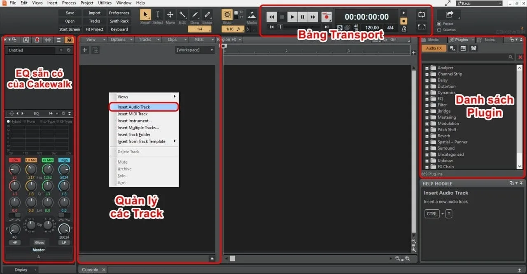Choose the Selection export radio button
The width and height of the screenshot is (527, 274).
click(x=439, y=30)
